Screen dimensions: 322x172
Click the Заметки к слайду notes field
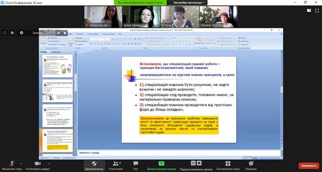point(172,152)
